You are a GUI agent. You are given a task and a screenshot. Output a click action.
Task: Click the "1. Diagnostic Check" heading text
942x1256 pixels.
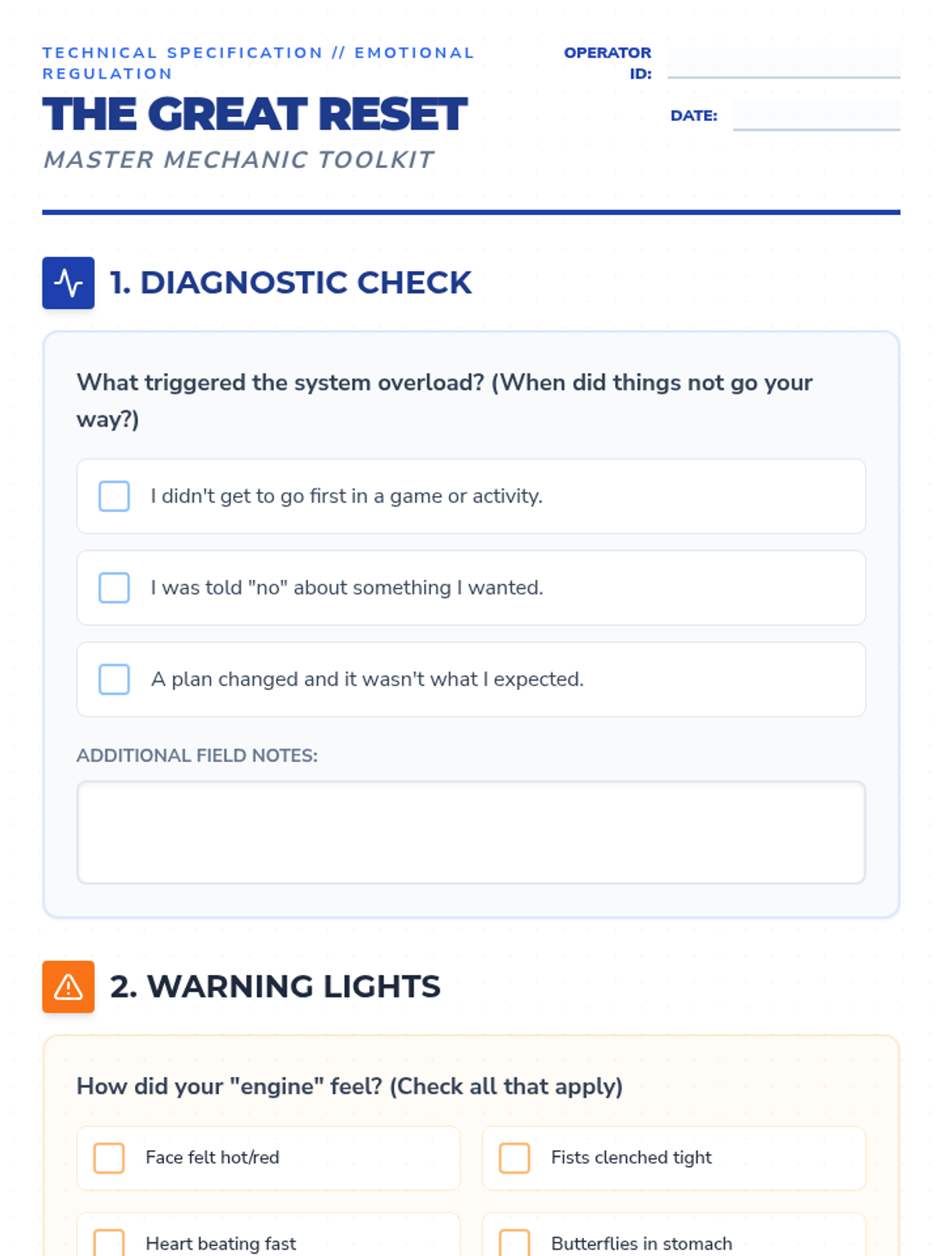click(290, 283)
